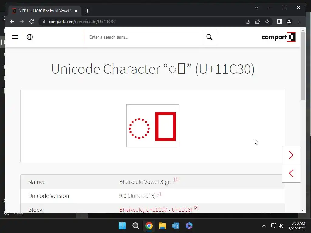Open volume control in system tray
311x233 pixels.
tap(281, 226)
